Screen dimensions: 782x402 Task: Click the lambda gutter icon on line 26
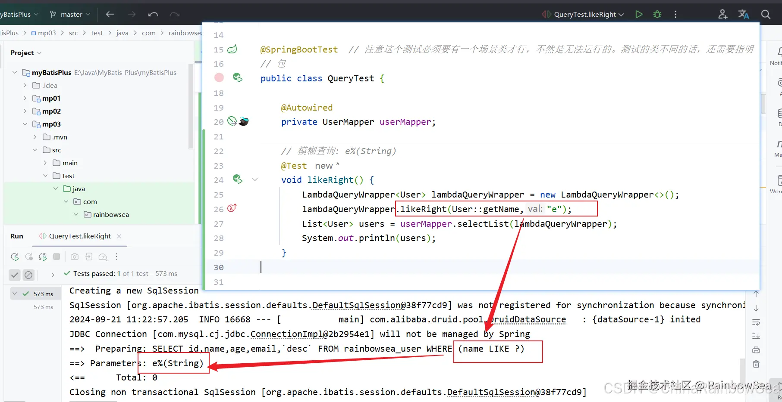click(232, 208)
